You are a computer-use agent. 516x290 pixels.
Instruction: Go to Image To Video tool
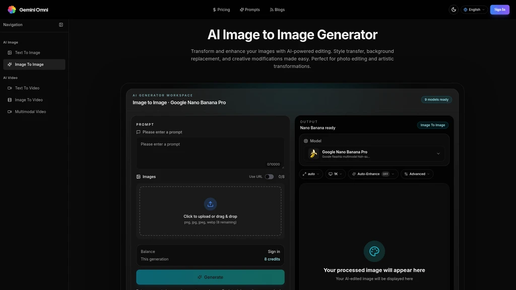34,100
